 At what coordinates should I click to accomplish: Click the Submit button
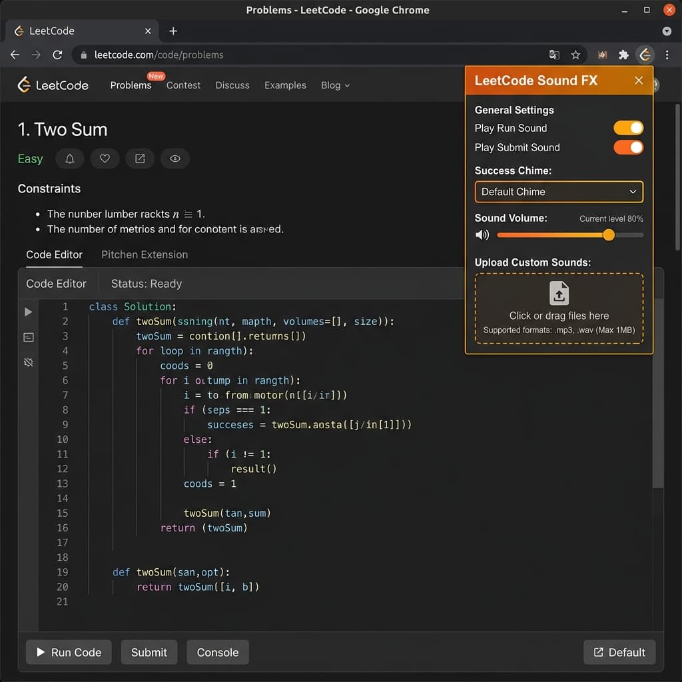149,652
